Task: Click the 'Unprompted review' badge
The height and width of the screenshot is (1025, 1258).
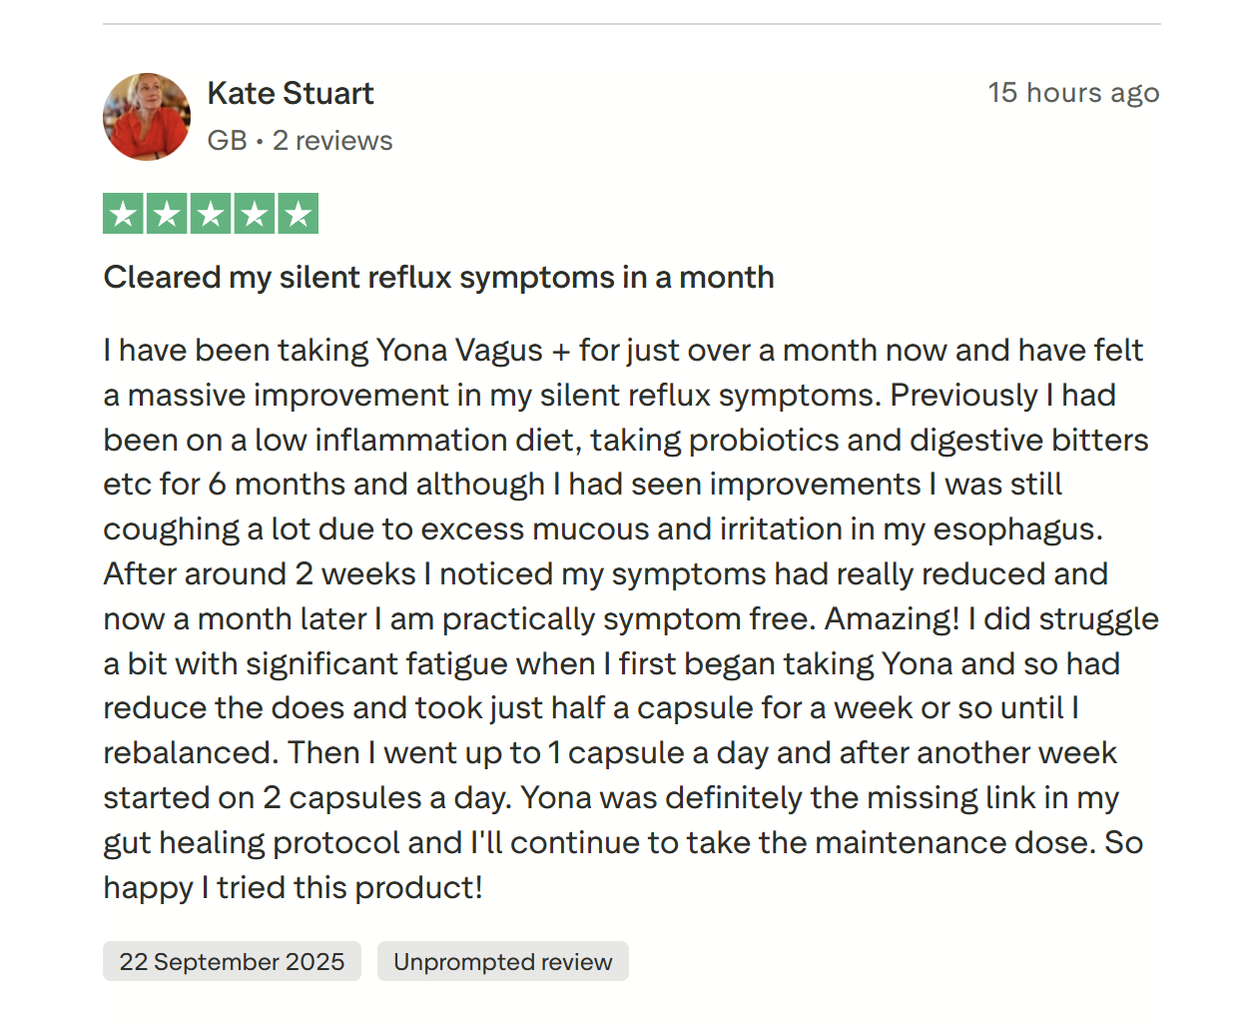Action: click(x=502, y=961)
